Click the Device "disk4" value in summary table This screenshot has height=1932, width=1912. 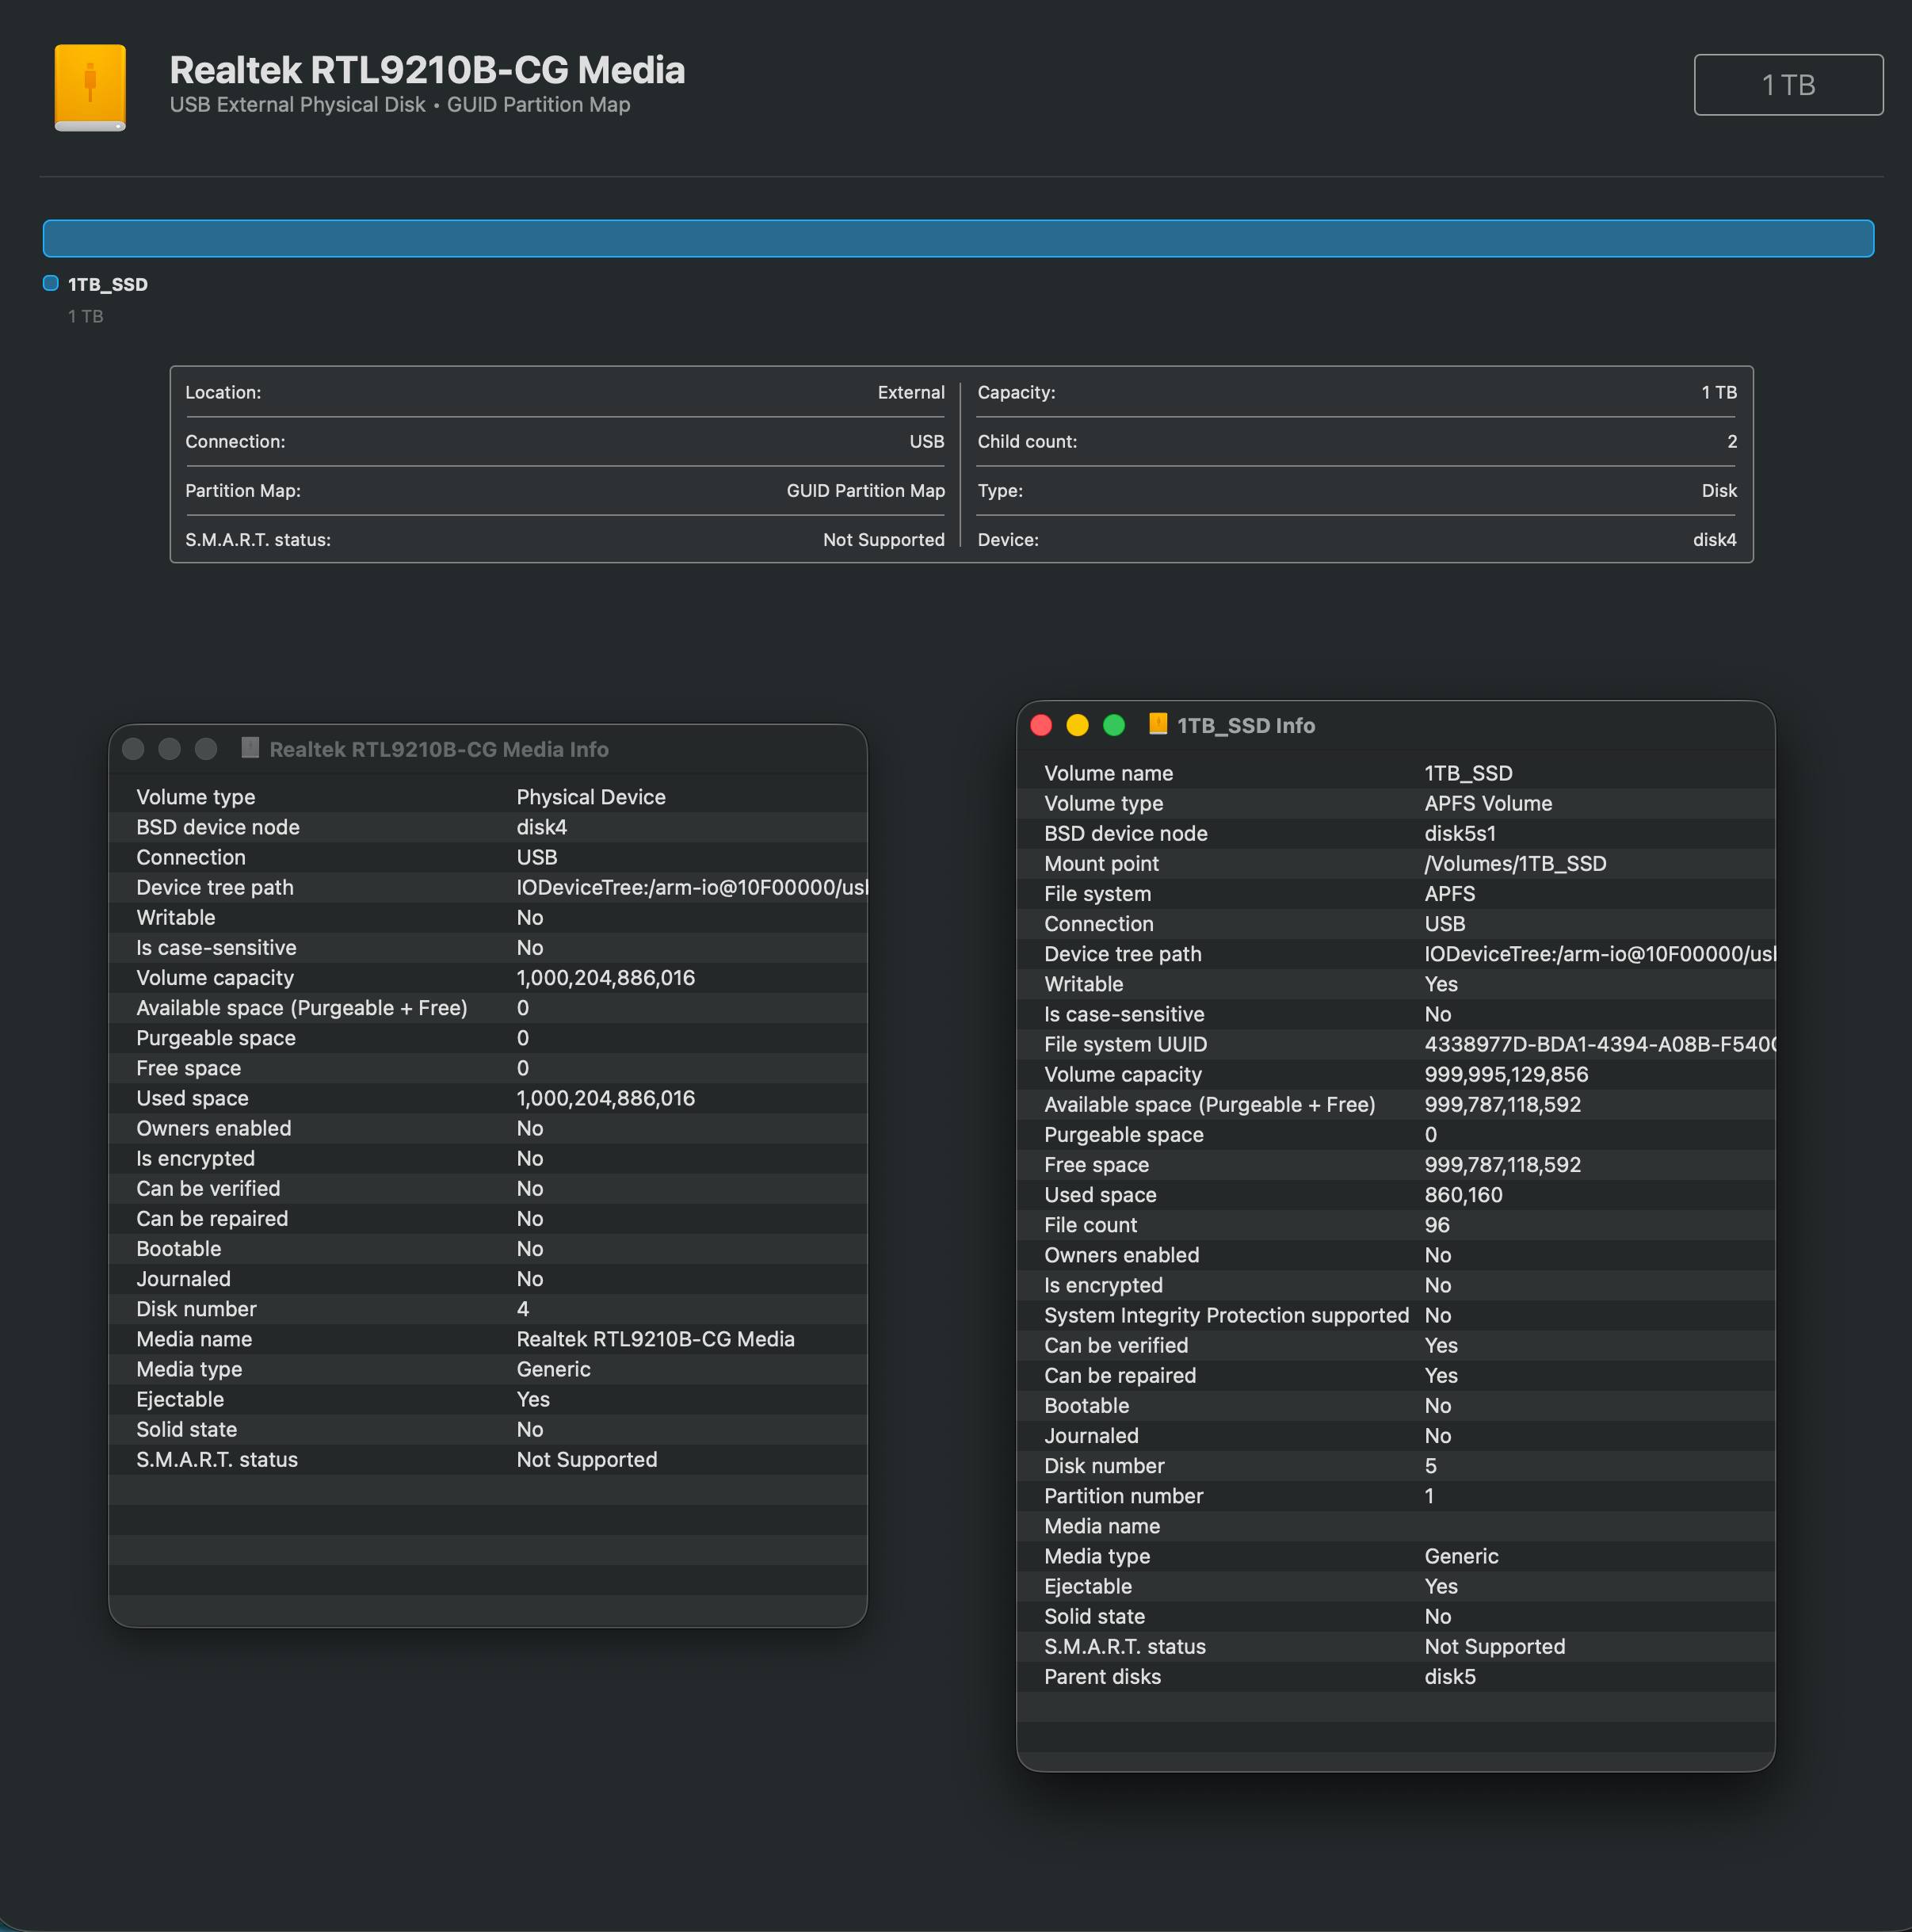(x=1715, y=539)
